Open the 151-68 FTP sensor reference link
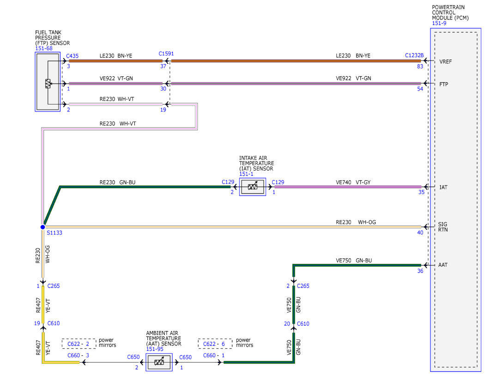The image size is (485, 375). [43, 48]
